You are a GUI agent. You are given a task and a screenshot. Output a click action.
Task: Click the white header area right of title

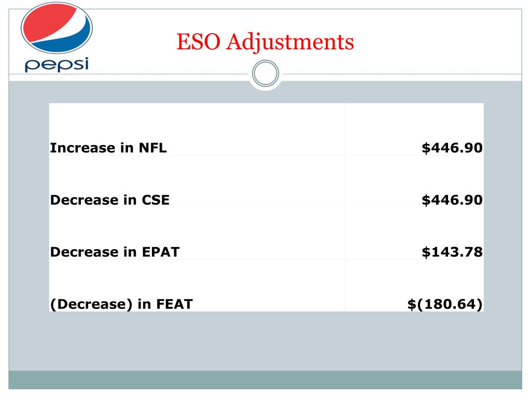pos(437,41)
